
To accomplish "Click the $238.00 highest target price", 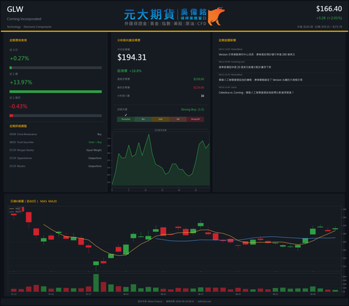I will 199,79.
